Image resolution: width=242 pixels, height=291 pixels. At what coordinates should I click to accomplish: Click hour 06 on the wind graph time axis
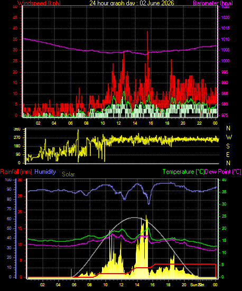[x=70, y=123]
